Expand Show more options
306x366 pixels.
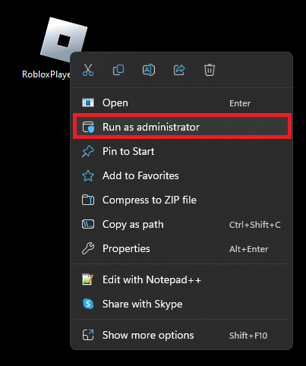(181, 335)
